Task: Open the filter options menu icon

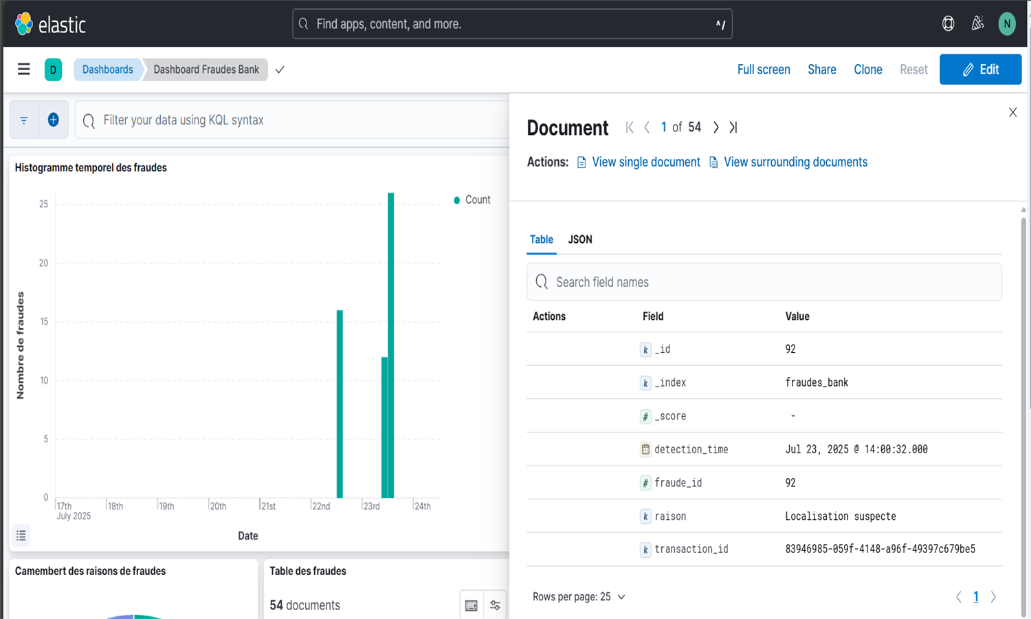Action: point(24,120)
